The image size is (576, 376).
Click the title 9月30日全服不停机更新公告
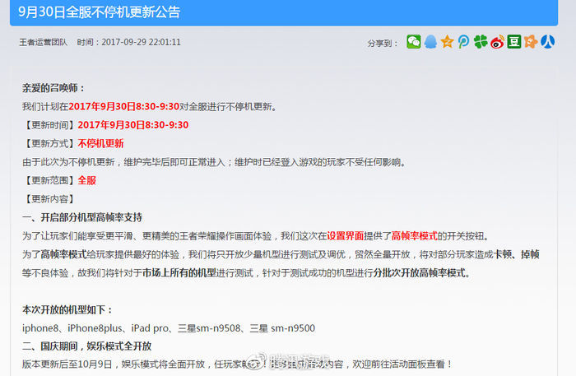click(x=100, y=12)
